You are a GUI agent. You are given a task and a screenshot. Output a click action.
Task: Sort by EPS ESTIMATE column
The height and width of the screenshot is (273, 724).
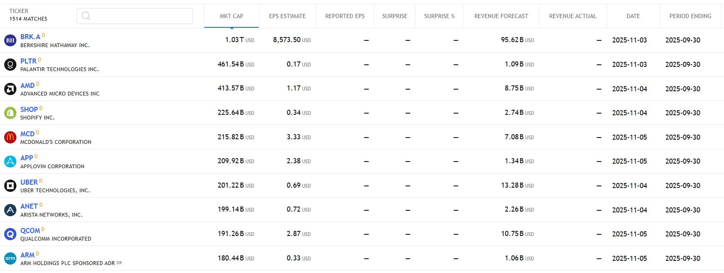(x=287, y=16)
